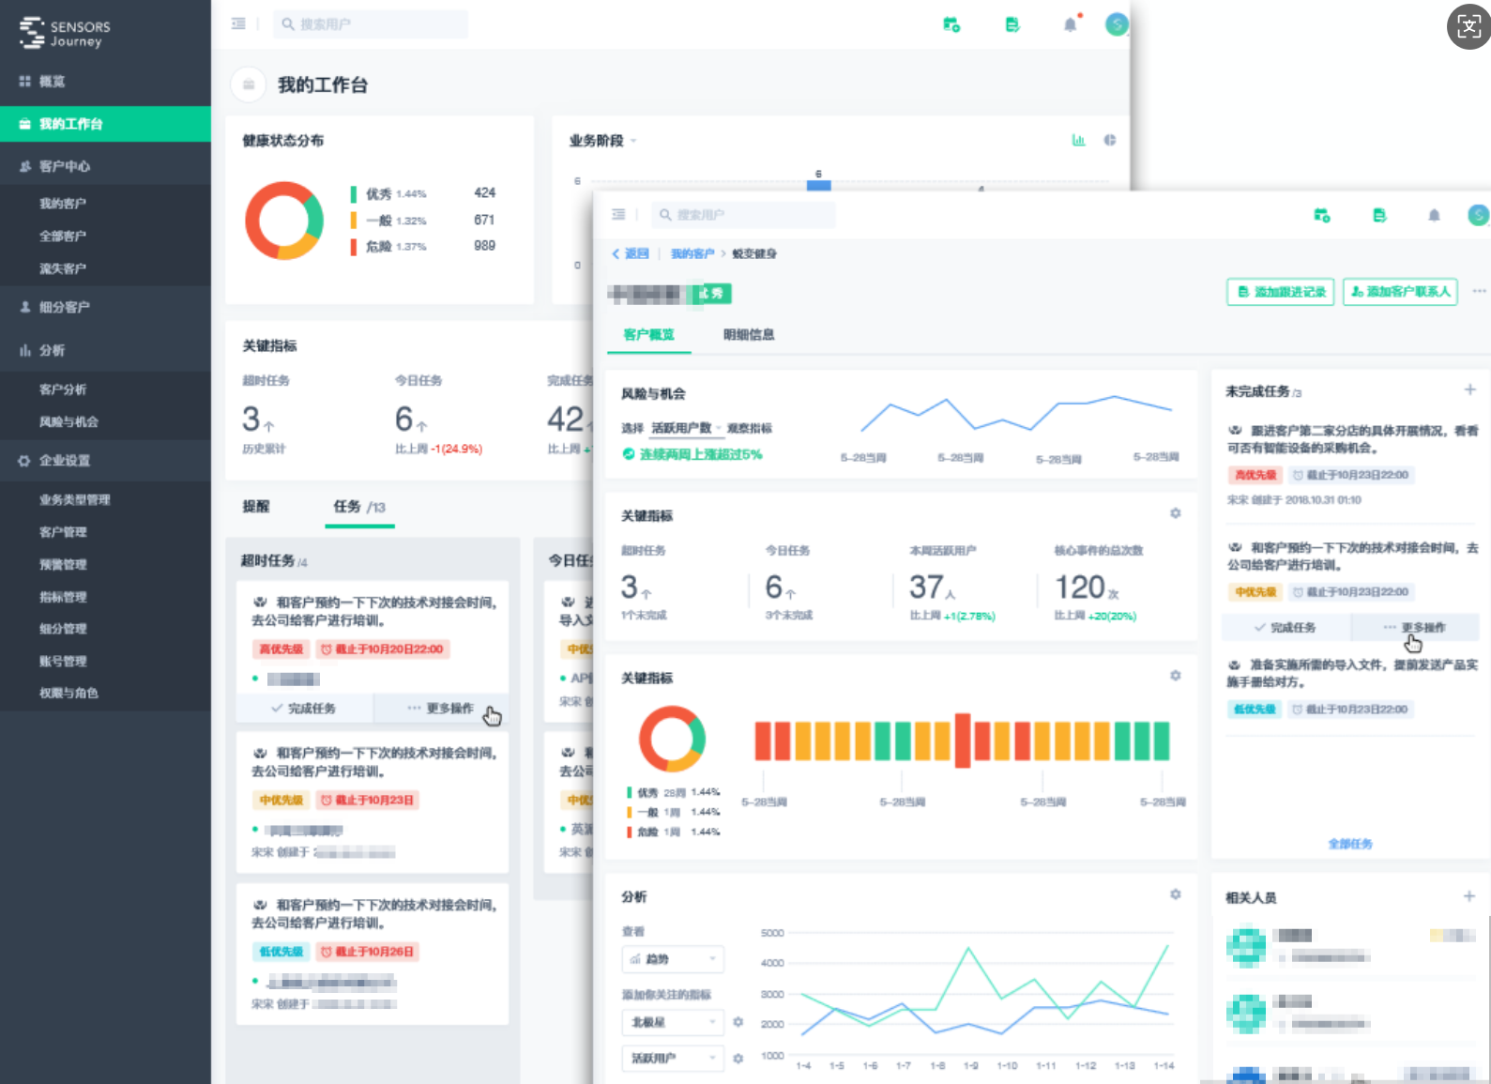This screenshot has height=1084, width=1491.
Task: Click menu collapse icon in customer detail window
Action: pos(618,215)
